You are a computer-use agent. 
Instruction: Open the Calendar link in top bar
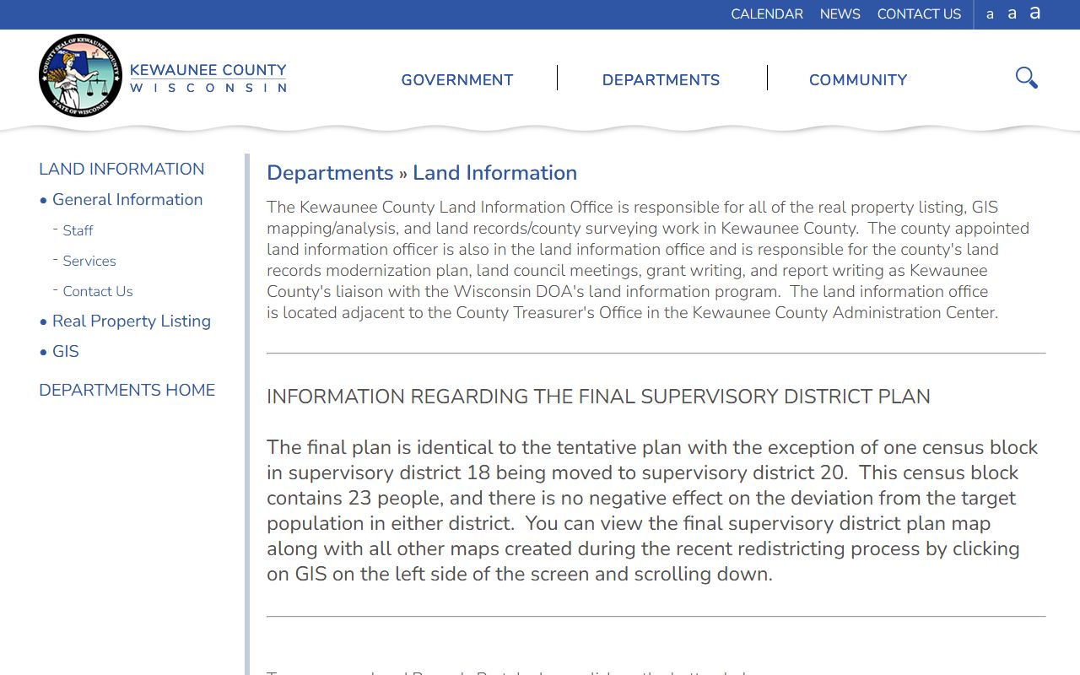[767, 14]
